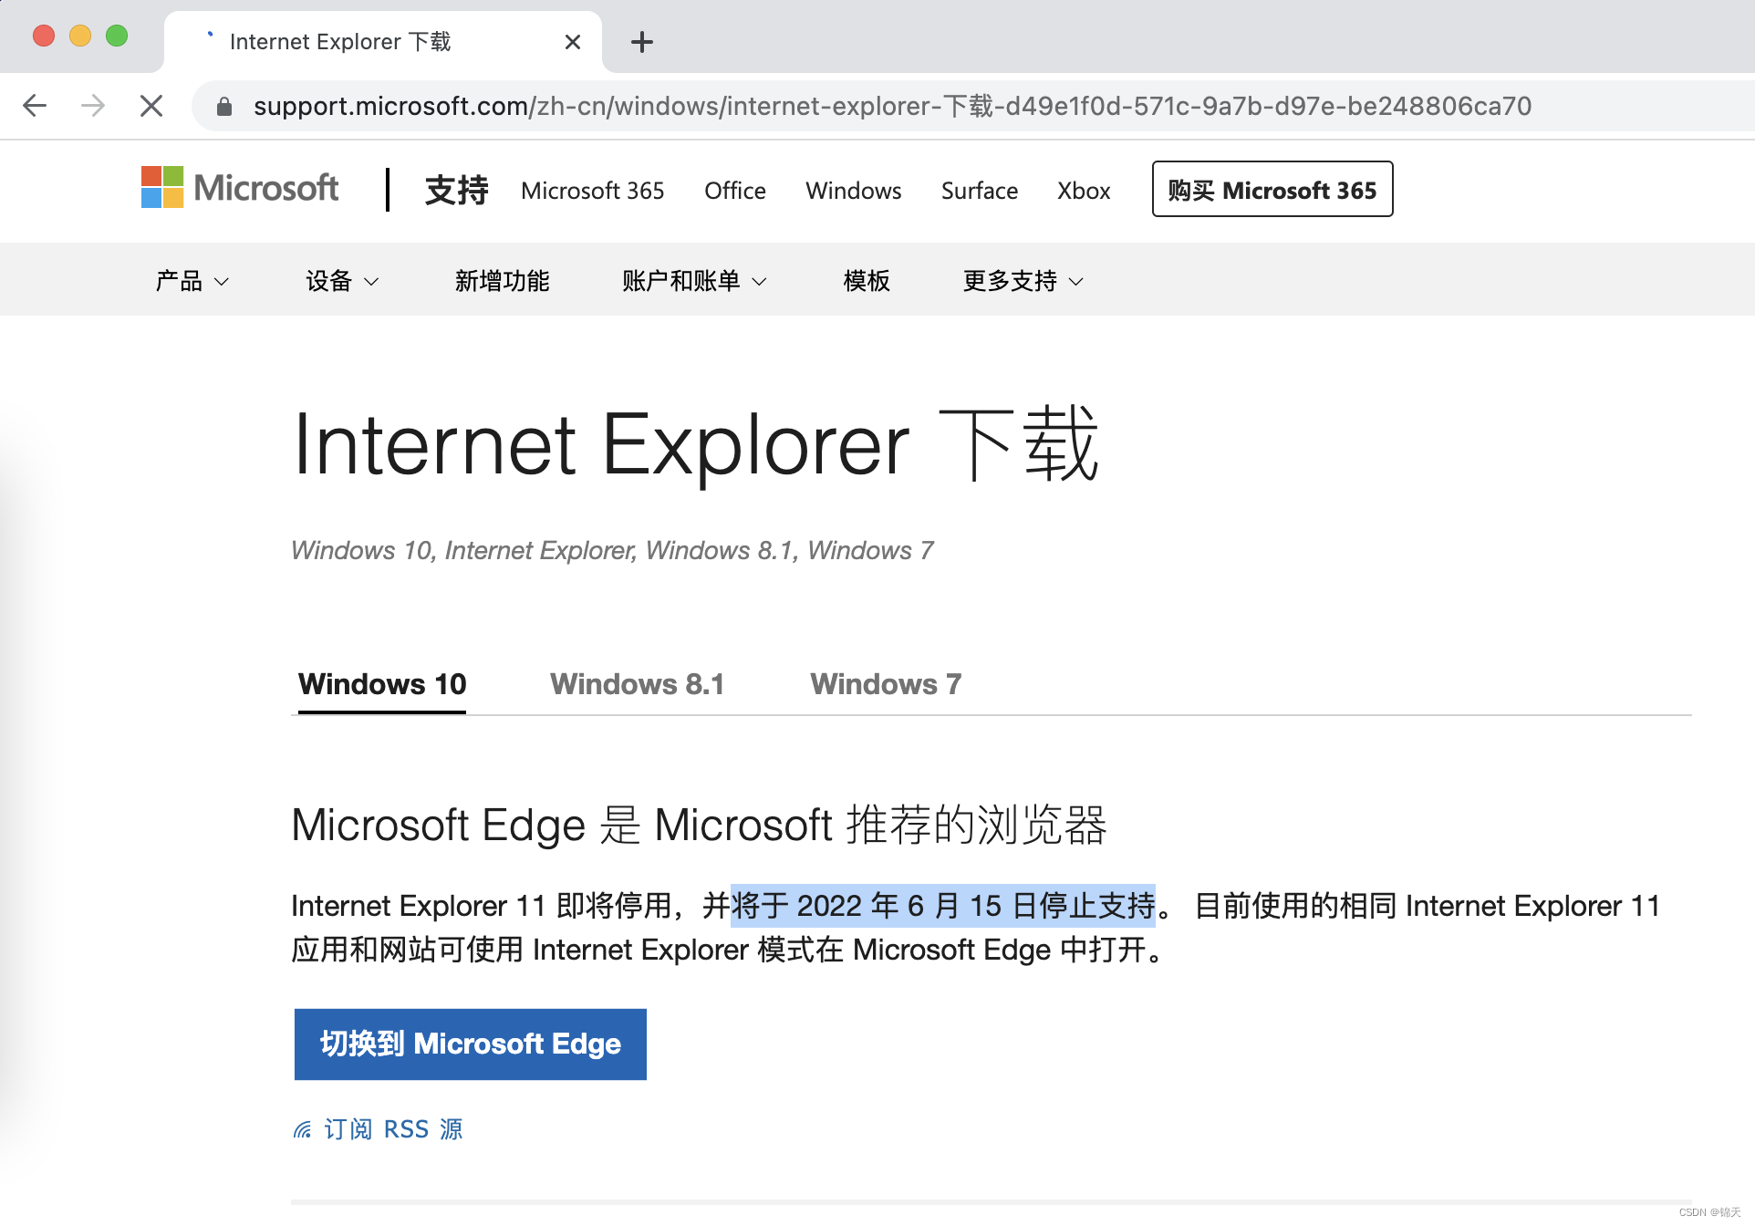This screenshot has height=1226, width=1755.
Task: Click the URL address field
Action: (x=891, y=106)
